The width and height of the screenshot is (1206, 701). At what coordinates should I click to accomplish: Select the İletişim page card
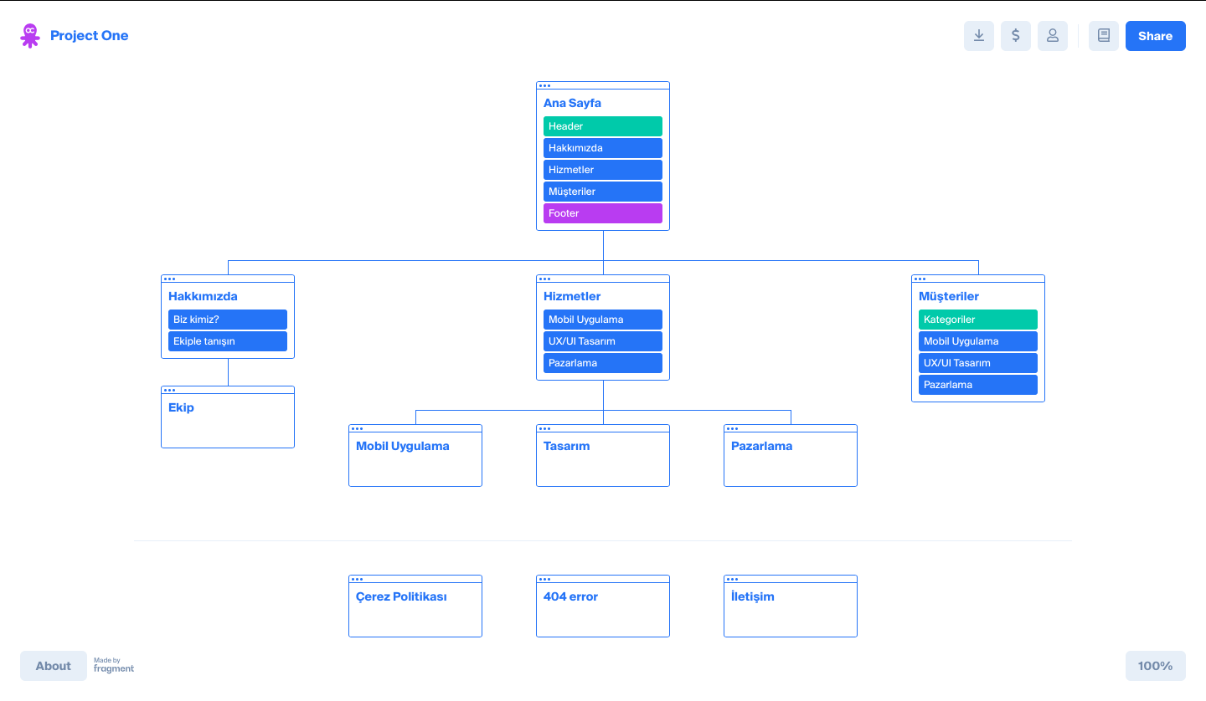(x=791, y=609)
